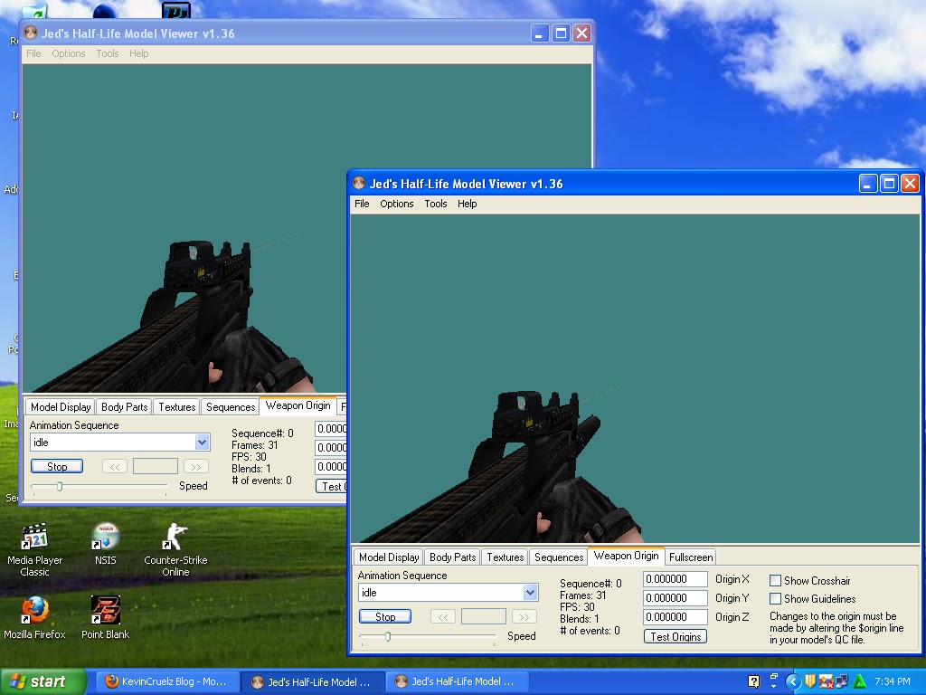Open File menu in back window
The width and height of the screenshot is (926, 695).
click(33, 53)
